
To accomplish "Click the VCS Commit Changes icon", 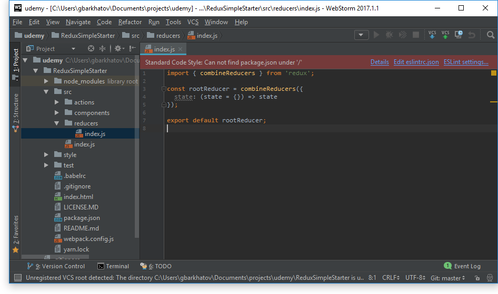I will tap(445, 35).
